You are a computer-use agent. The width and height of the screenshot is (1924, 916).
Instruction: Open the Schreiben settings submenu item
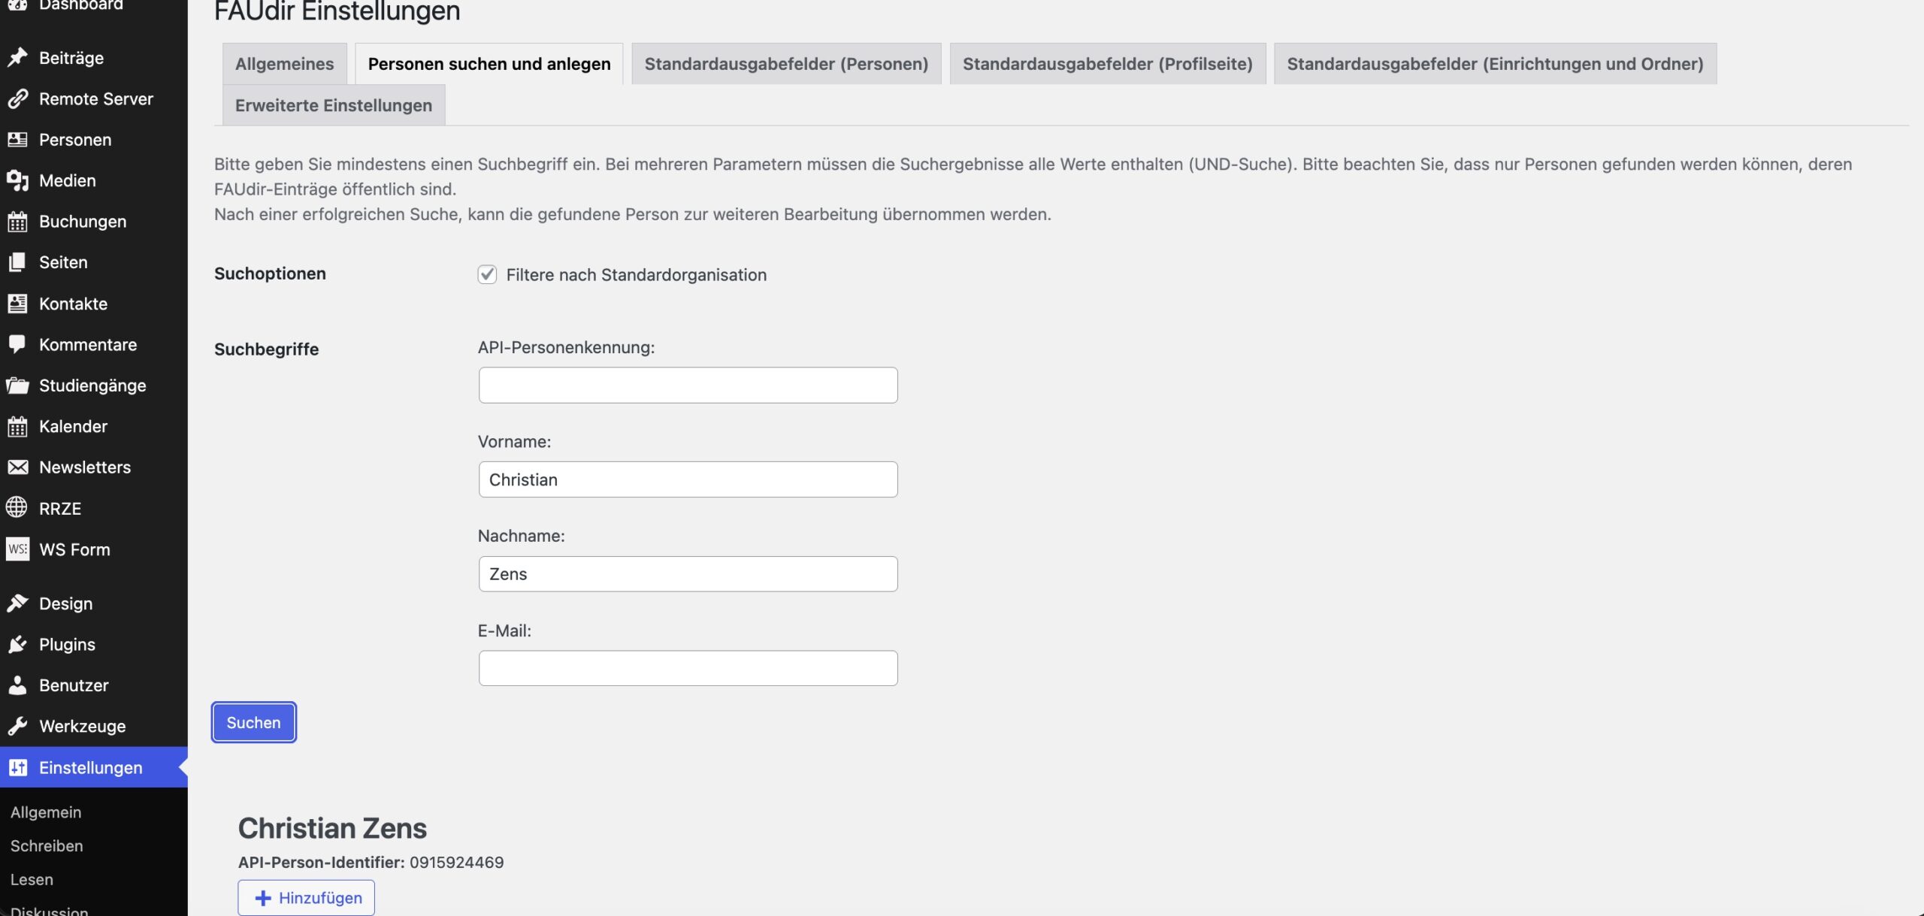[x=47, y=845]
